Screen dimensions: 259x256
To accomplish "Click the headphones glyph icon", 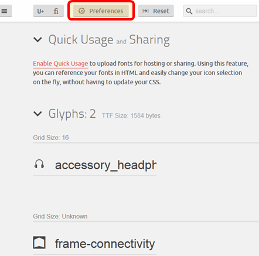I will point(39,164).
